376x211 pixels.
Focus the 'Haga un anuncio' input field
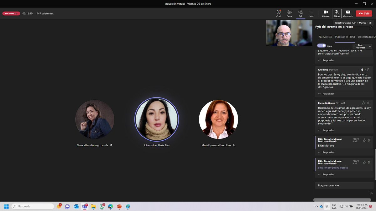click(x=343, y=185)
